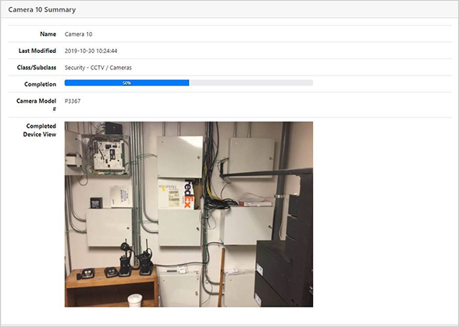
Task: Click the Completion progress bar at 50%
Action: coord(189,83)
